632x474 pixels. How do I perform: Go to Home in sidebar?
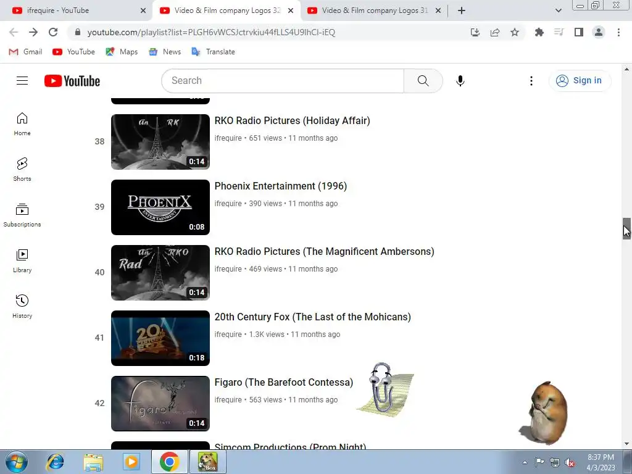point(22,124)
